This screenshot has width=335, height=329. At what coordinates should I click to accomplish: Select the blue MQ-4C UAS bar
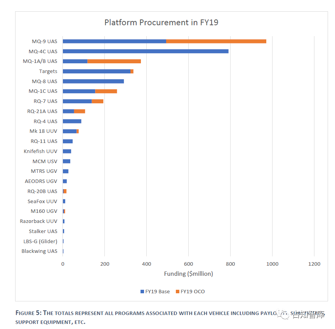point(146,51)
